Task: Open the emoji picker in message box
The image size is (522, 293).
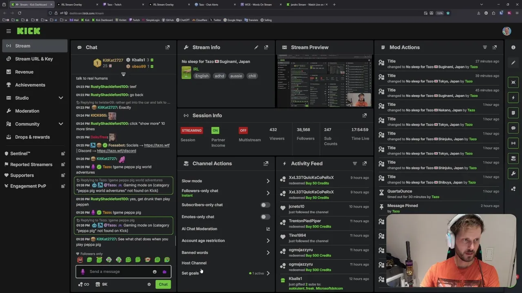Action: [155, 272]
